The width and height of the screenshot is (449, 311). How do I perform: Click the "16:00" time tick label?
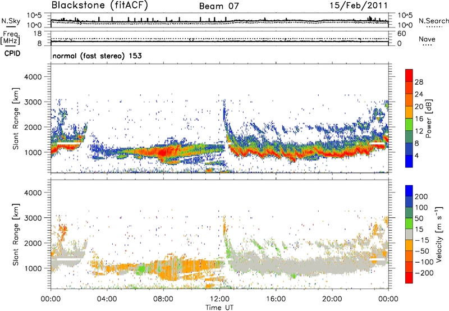(276, 299)
